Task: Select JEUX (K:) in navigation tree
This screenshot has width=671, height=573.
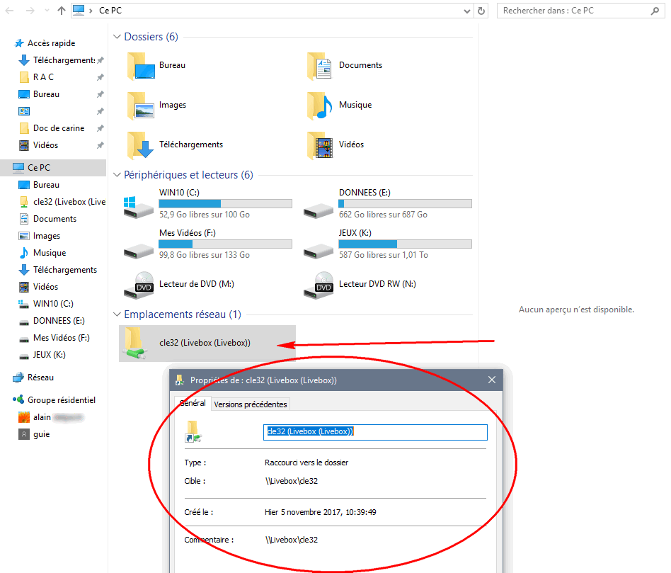Action: 50,355
